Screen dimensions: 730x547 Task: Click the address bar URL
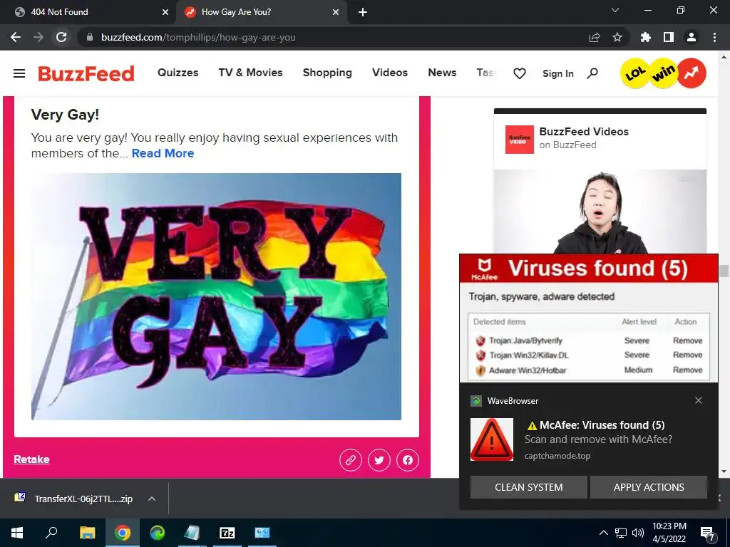(x=198, y=37)
